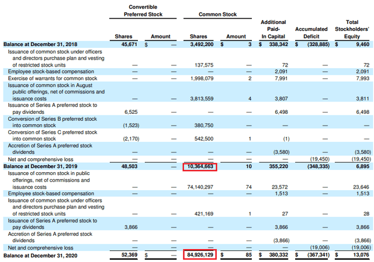This screenshot has width=374, height=262.
Task: Click the total equity value 23,646
Action: coord(361,187)
